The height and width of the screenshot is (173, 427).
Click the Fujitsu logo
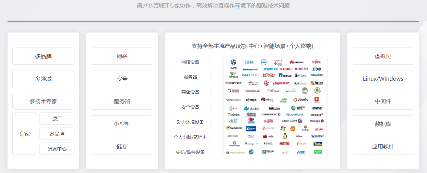click(316, 62)
